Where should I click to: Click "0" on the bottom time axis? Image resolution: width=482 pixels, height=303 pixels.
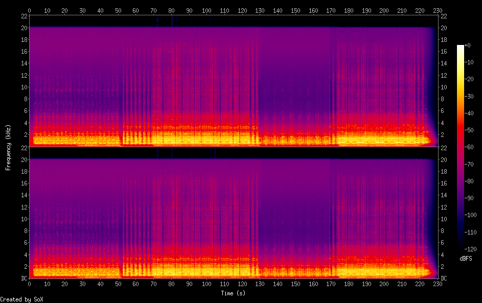(29, 284)
